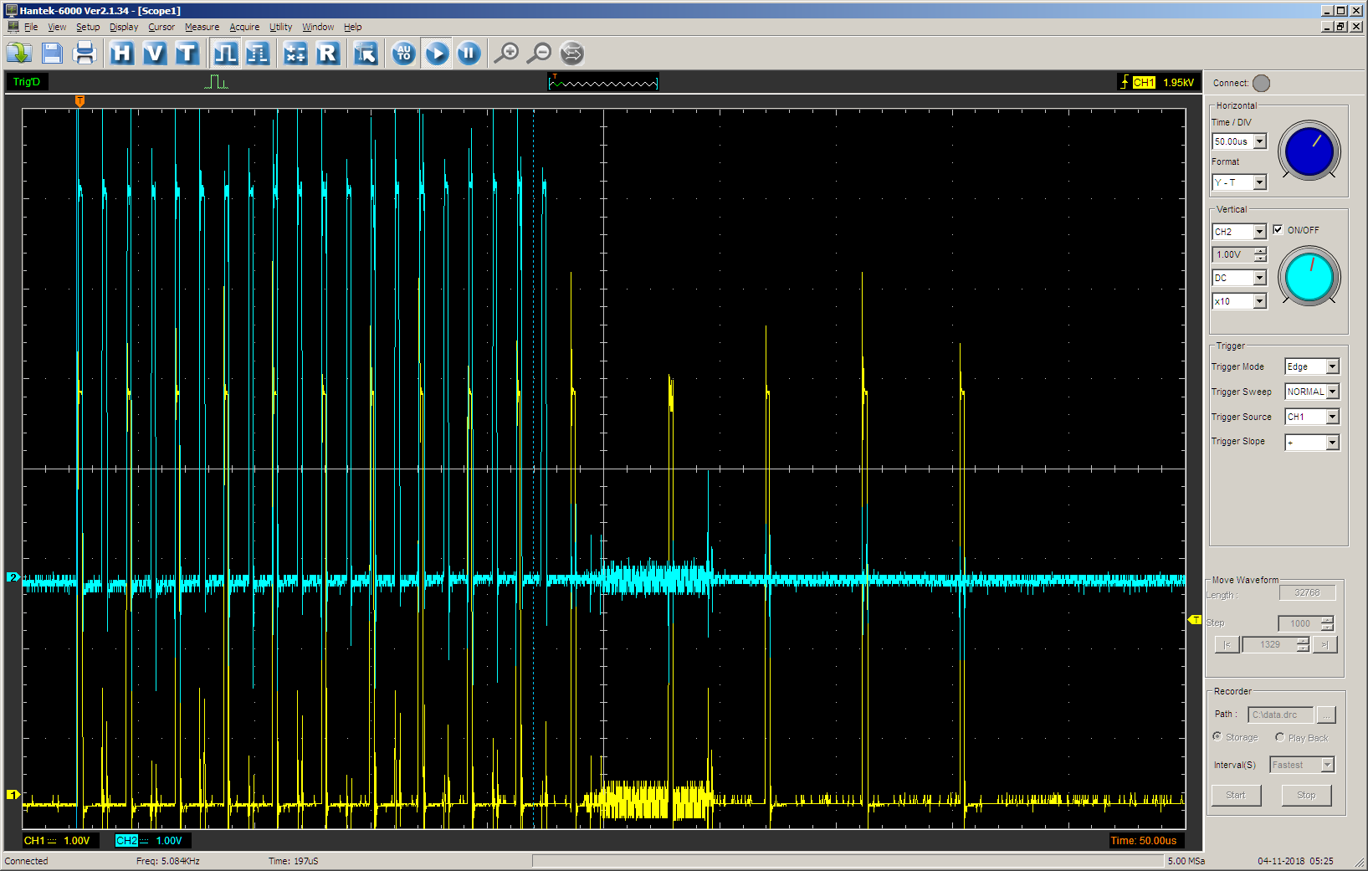
Task: Click the CH2 zero-level marker on left edge
Action: 13,576
